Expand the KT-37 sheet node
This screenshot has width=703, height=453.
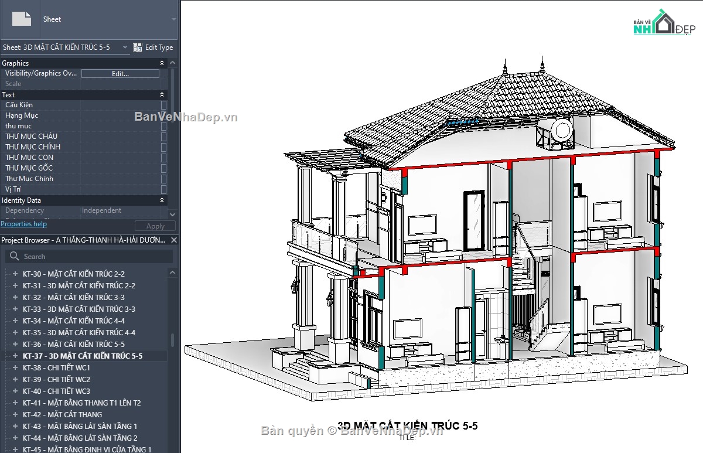[16, 356]
